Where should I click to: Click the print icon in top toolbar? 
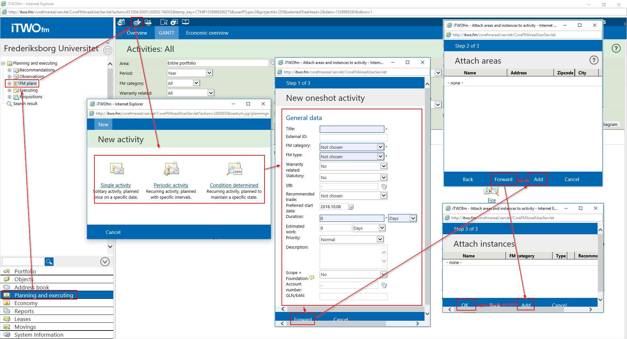coord(148,22)
